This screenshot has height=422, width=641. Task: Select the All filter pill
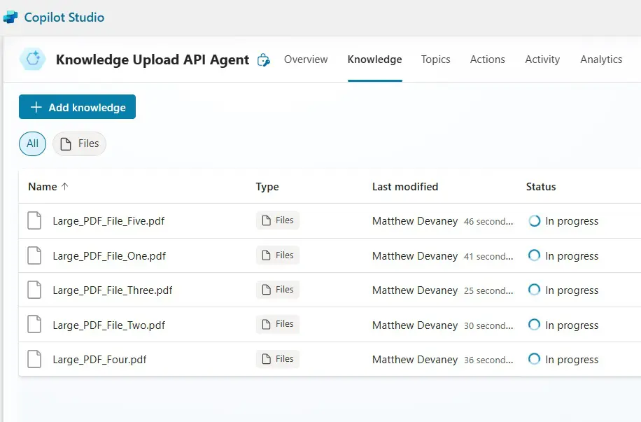(32, 143)
